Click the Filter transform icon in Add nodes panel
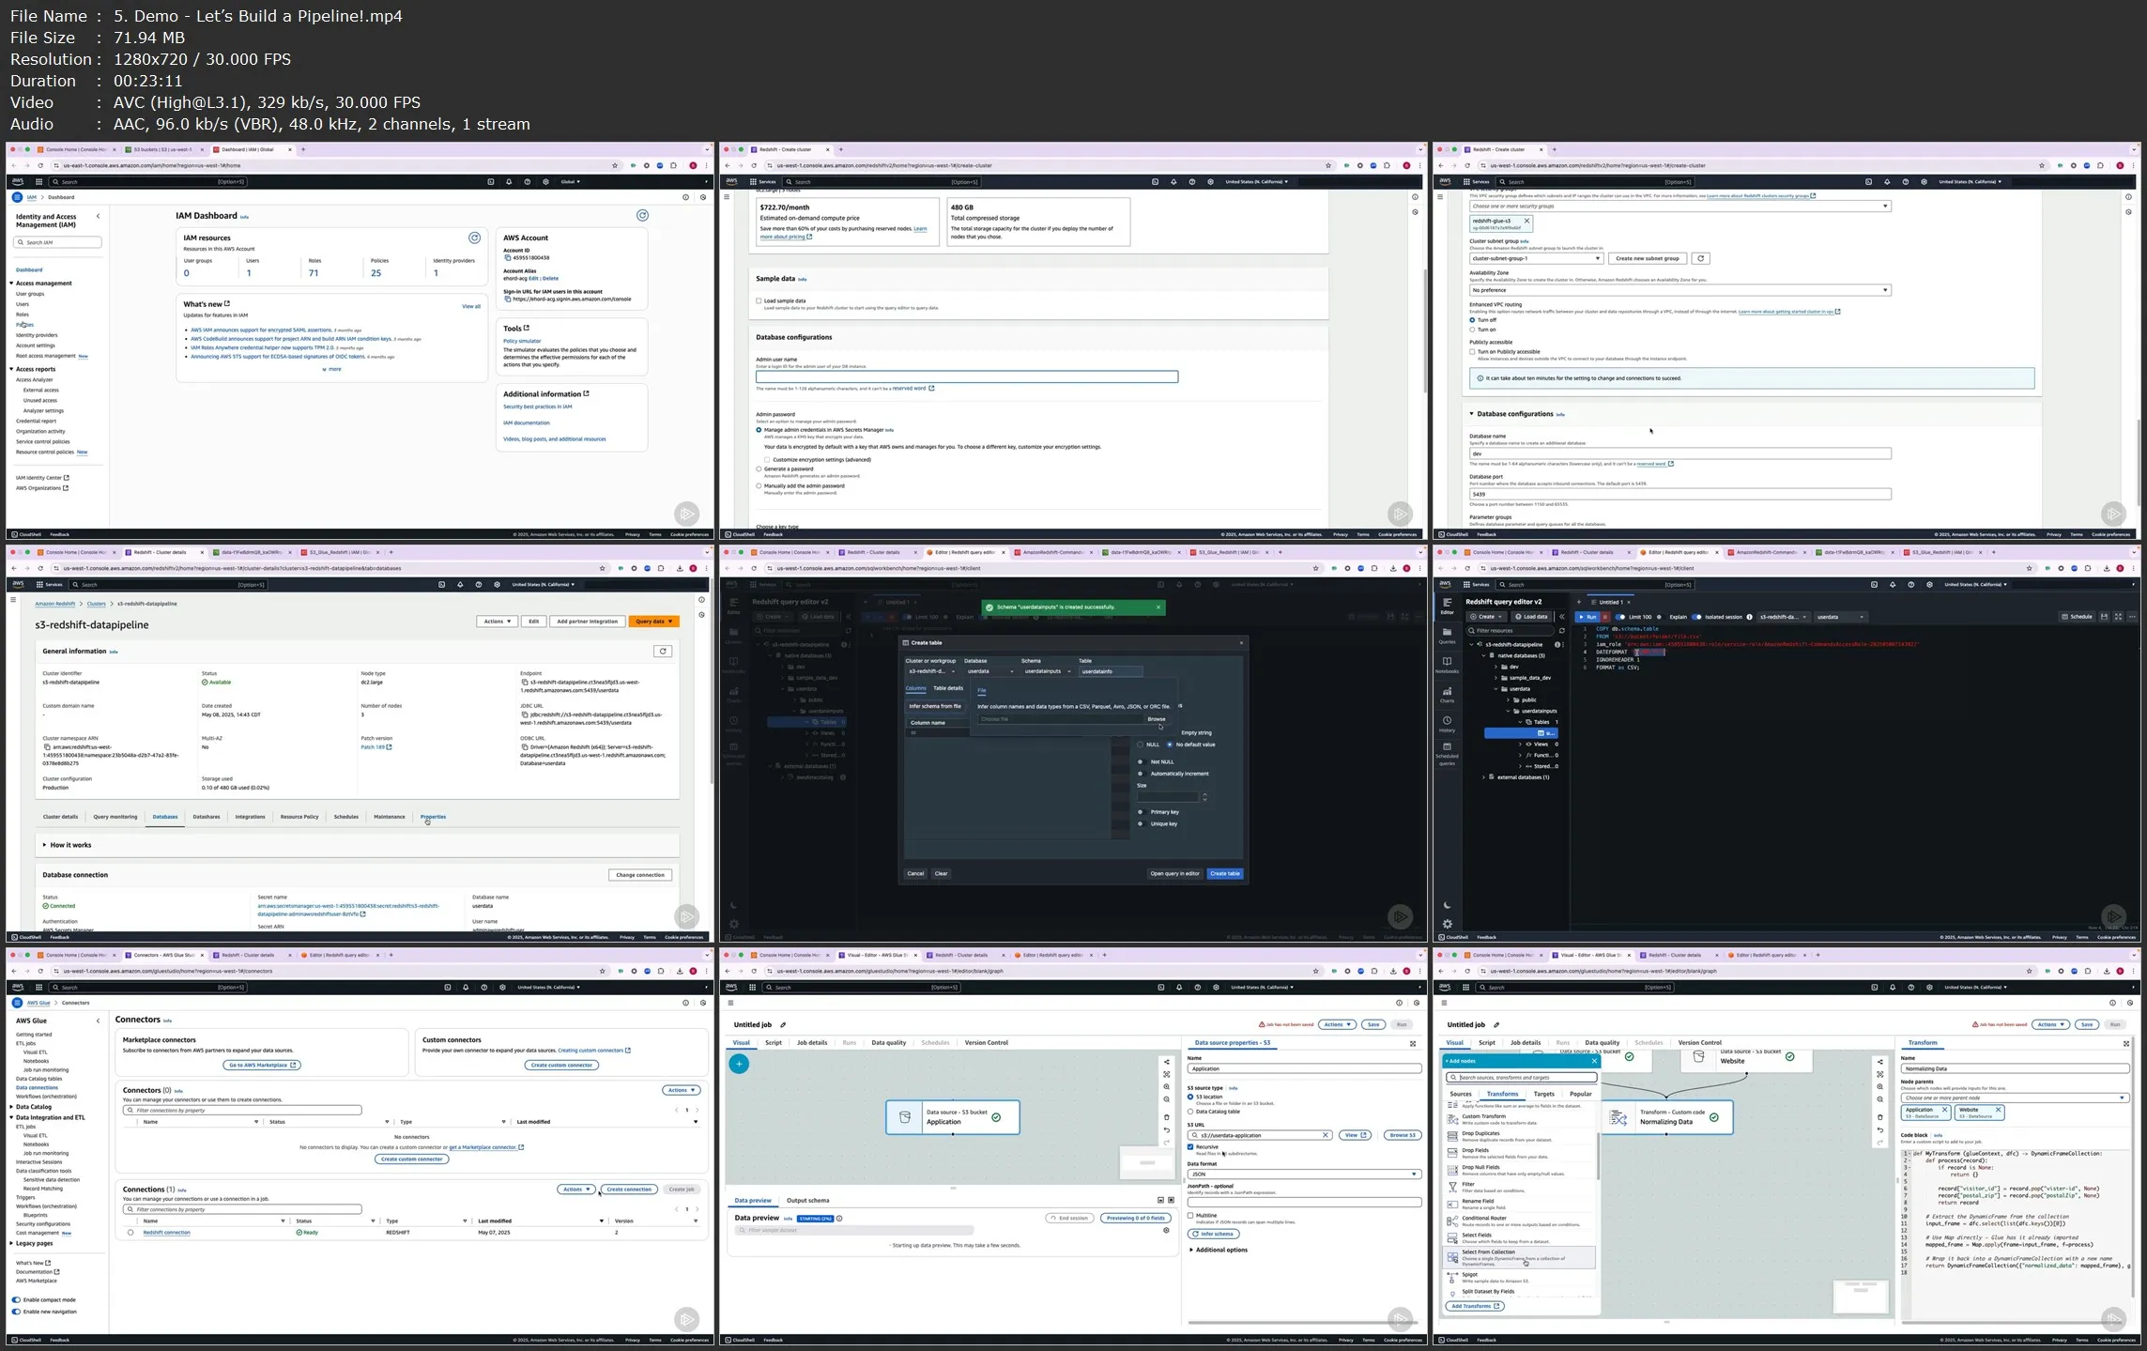Screen dimensions: 2147x1351 pos(1452,1187)
